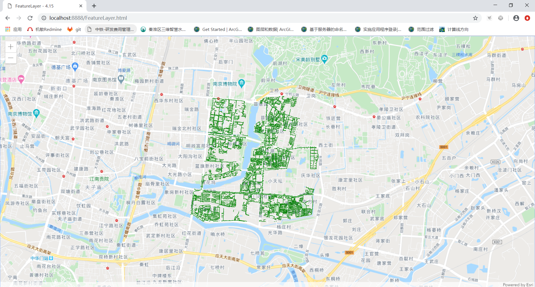
Task: Open the git bookmark
Action: pos(74,29)
